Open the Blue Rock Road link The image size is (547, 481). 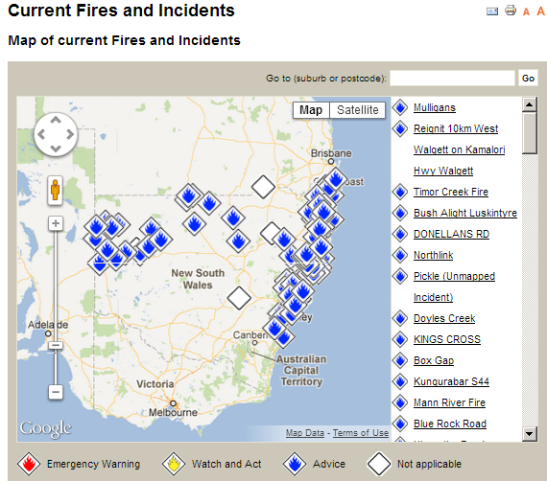(450, 424)
